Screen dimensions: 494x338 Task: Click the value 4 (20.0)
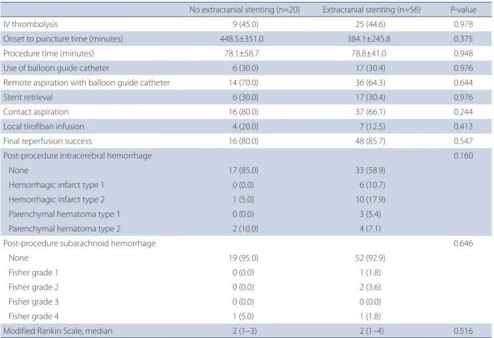click(x=245, y=127)
